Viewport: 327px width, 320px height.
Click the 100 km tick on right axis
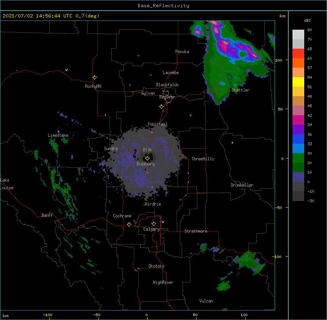[x=278, y=60]
